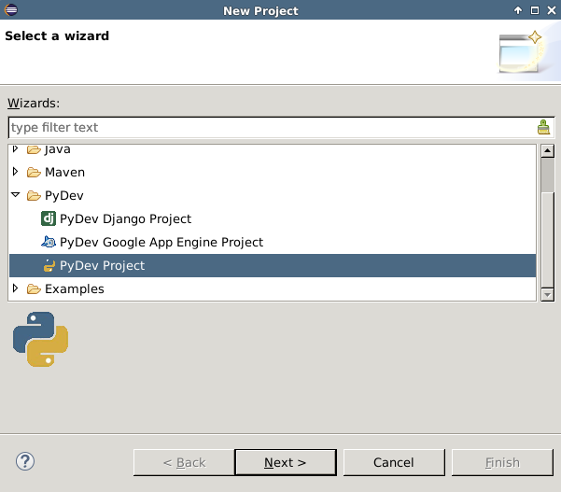The image size is (561, 492).
Task: Click the Django icon beside PyDev Django Project
Action: pyautogui.click(x=49, y=218)
